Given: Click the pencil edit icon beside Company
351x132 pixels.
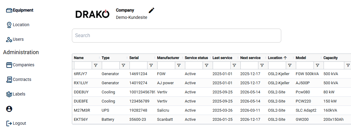Looking at the screenshot, I should 151,10.
